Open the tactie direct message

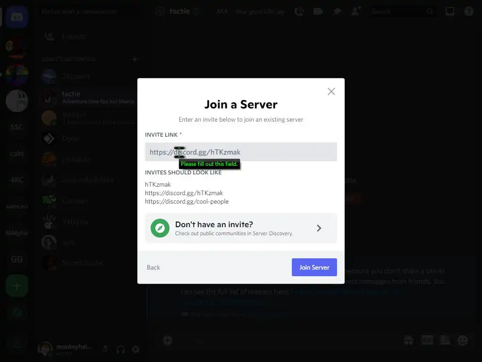pos(89,97)
